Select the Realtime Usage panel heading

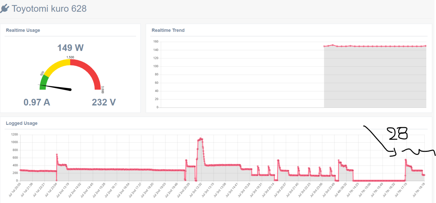coord(23,30)
